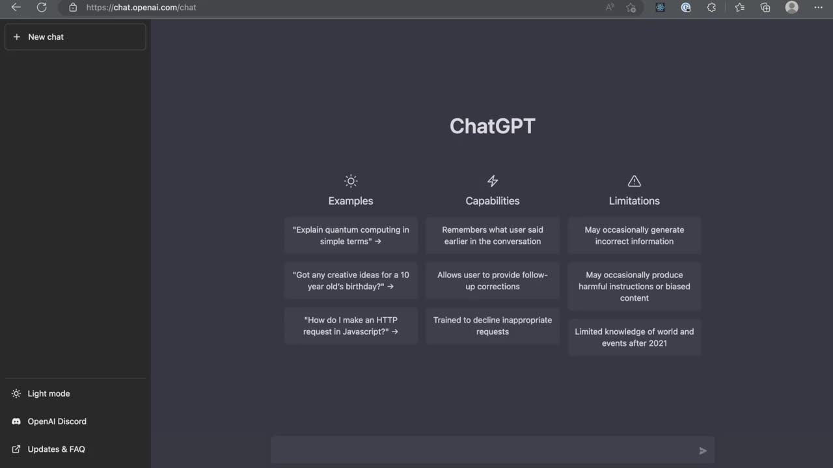
Task: Open the Read aloud icon in address bar
Action: [x=610, y=7]
